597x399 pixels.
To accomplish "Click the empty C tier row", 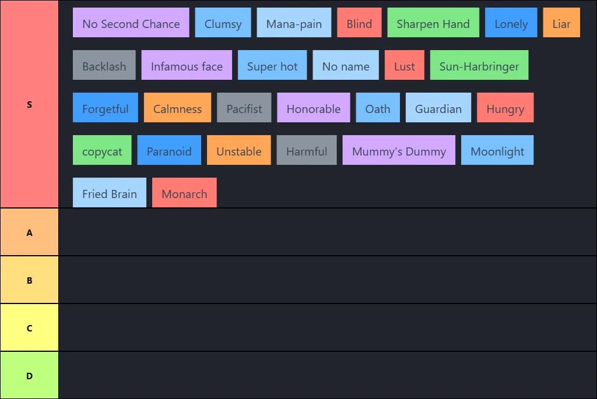I will tap(327, 328).
